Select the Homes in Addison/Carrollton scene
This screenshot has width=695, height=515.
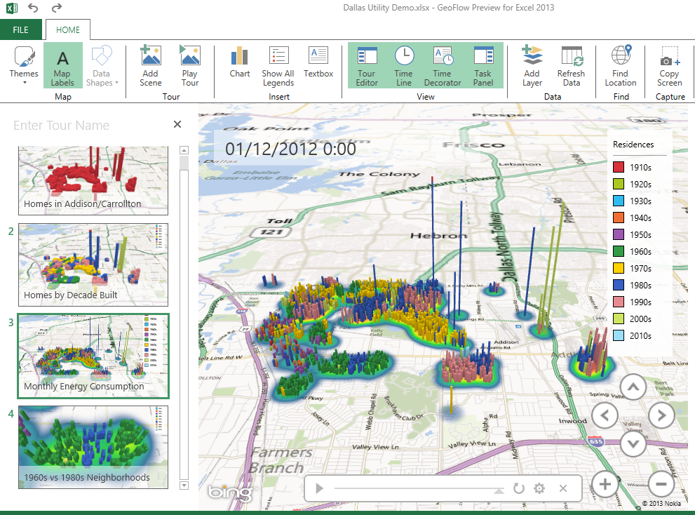coord(93,180)
